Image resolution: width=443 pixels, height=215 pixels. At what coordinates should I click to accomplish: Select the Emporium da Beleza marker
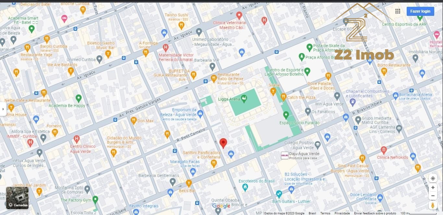(200, 114)
